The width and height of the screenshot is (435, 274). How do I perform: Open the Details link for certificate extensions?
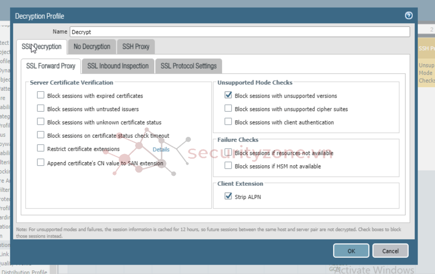pyautogui.click(x=161, y=149)
